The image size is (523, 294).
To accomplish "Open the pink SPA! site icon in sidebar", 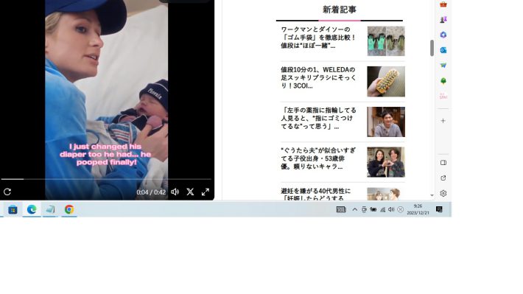I will click(443, 96).
